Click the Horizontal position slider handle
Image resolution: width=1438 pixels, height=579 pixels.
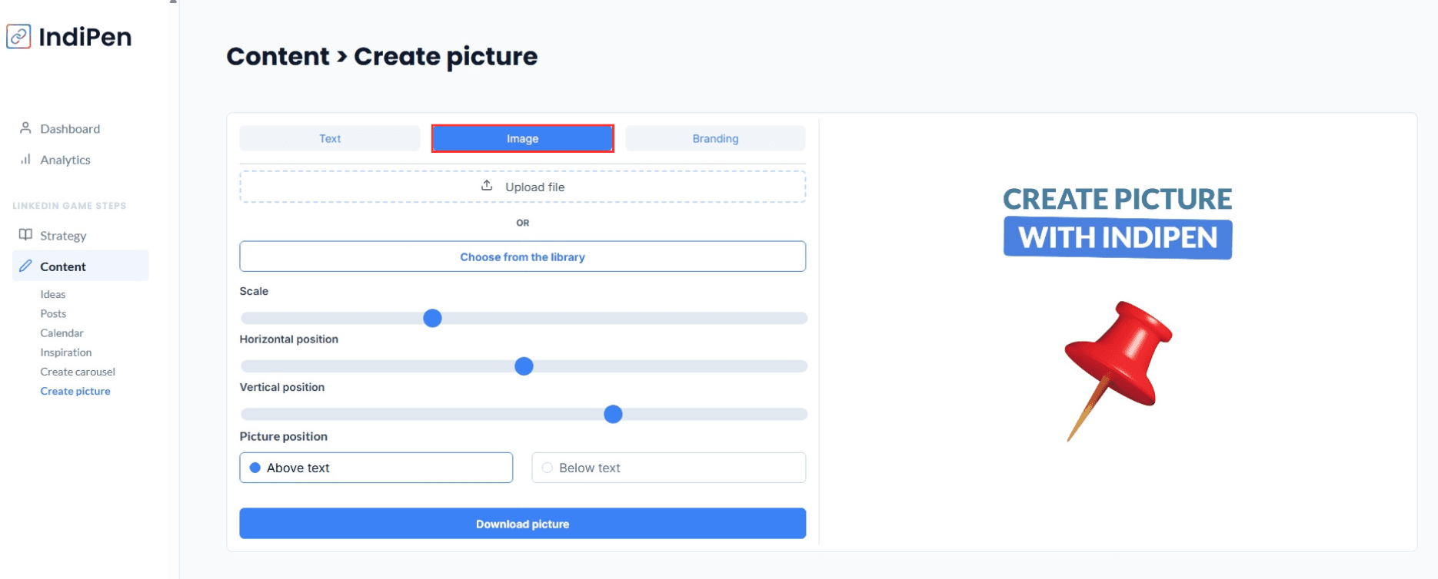click(524, 366)
